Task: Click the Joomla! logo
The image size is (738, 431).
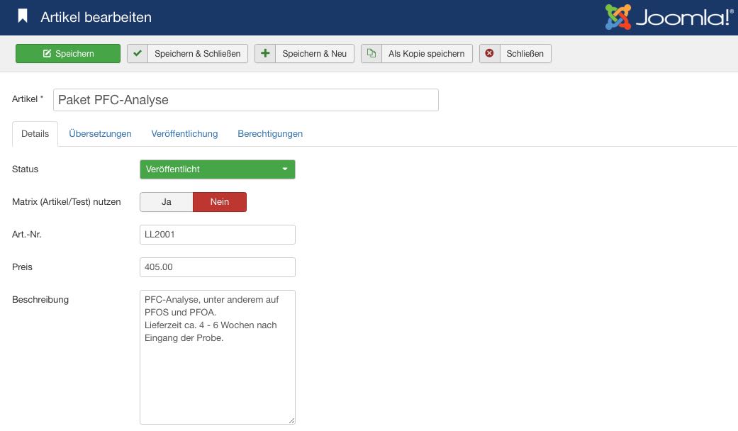Action: (668, 17)
